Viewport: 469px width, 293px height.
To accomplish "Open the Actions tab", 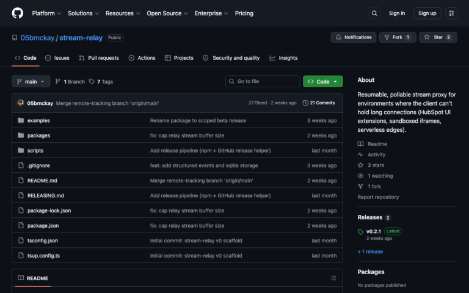I will (142, 58).
